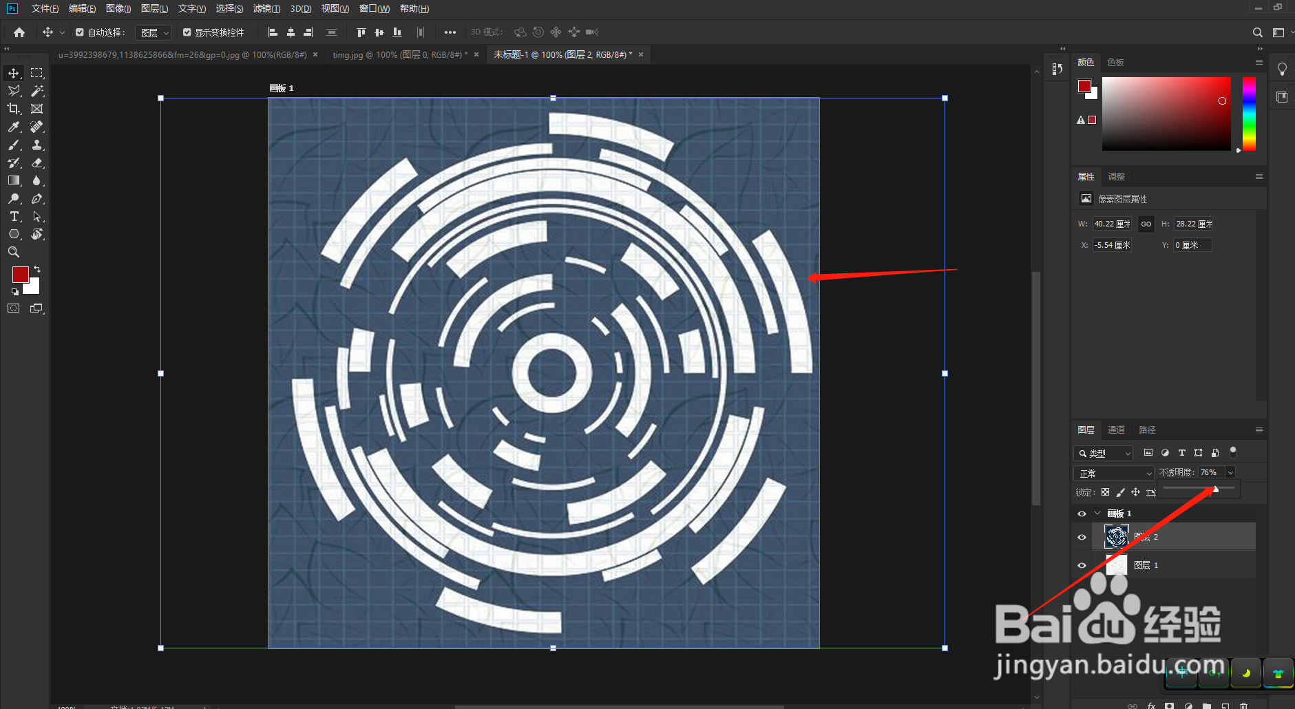Collapse the 画板 1 artboard group

pyautogui.click(x=1097, y=514)
